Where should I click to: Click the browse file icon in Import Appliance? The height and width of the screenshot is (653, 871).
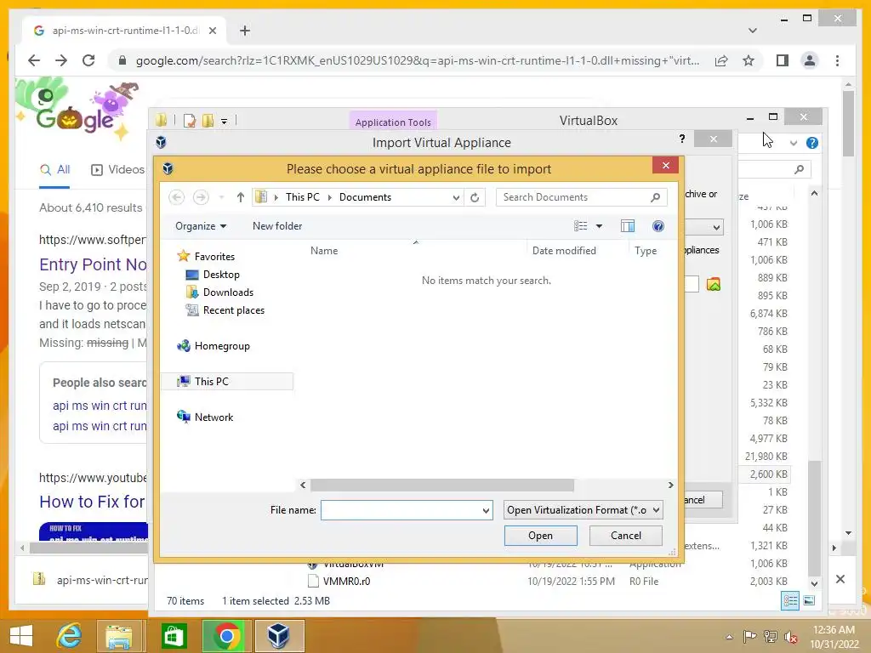tap(714, 284)
